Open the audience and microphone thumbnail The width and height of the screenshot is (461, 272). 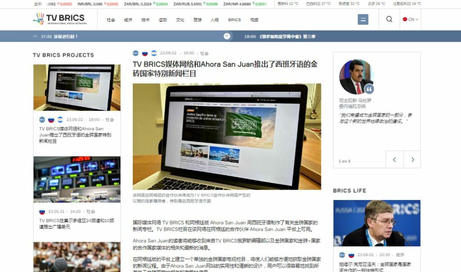[77, 257]
